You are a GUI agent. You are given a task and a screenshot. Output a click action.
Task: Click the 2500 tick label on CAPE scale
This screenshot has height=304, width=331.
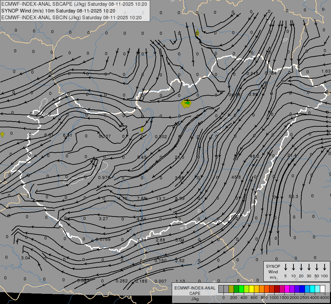click(304, 298)
